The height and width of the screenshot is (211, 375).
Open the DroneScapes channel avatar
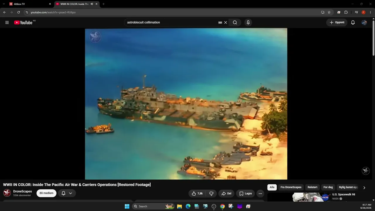[7, 193]
